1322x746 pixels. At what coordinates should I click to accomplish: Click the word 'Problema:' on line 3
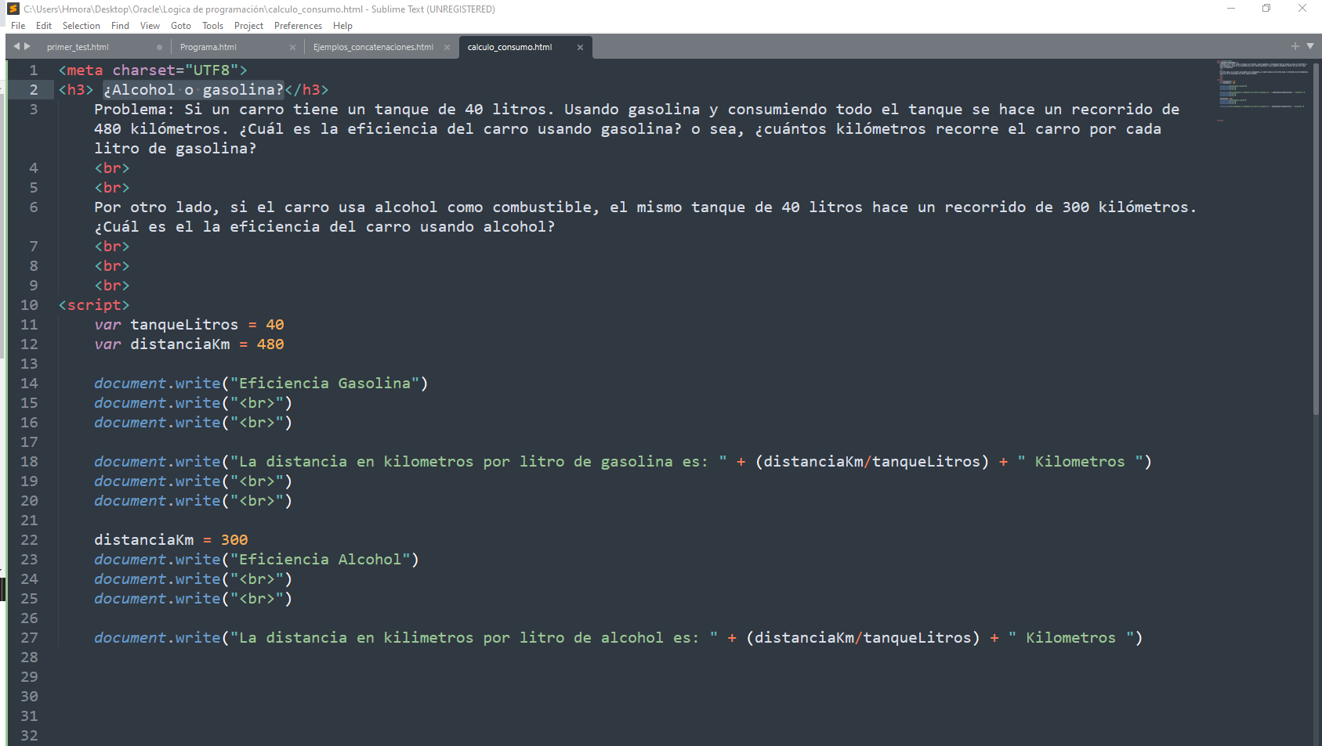(x=135, y=109)
